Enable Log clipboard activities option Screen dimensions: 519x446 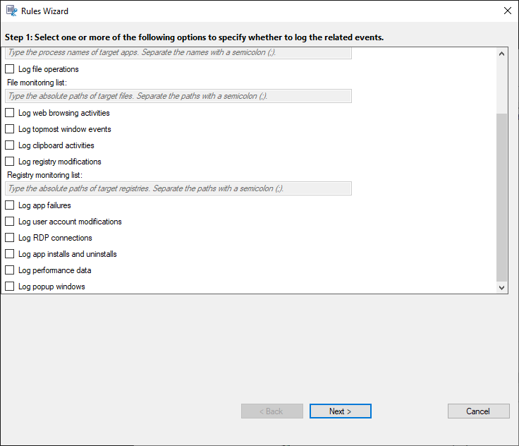[x=10, y=145]
